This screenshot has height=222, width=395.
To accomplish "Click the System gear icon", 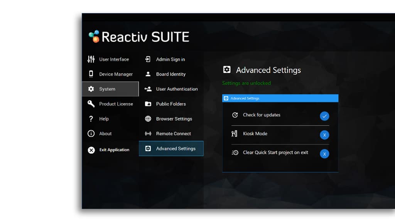I will [91, 89].
